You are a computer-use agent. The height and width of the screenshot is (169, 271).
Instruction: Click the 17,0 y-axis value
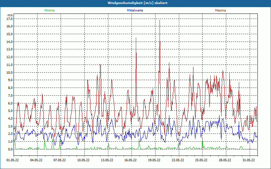[x=10, y=19]
